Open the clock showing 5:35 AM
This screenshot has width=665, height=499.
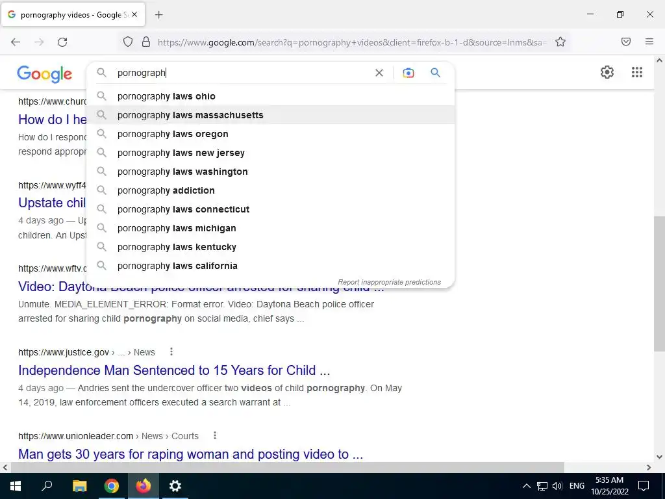pyautogui.click(x=609, y=486)
